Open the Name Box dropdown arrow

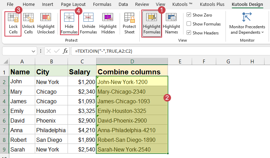coord(33,51)
